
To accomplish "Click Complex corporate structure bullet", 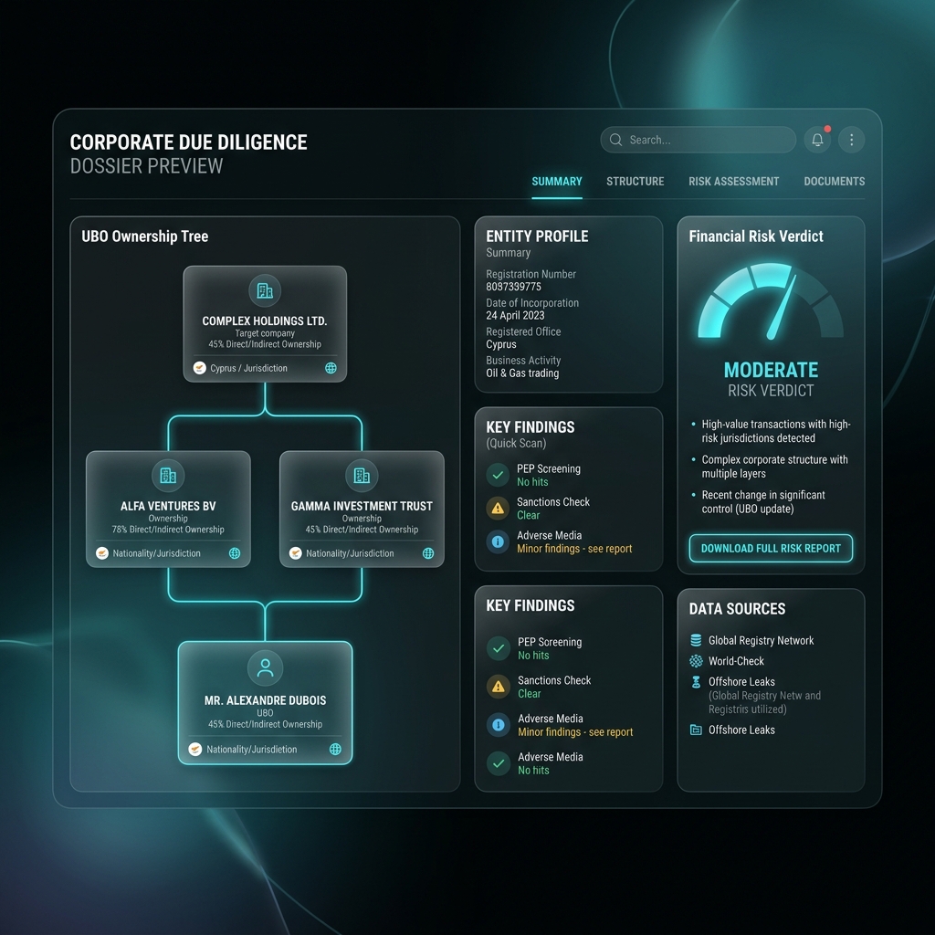I will [774, 467].
